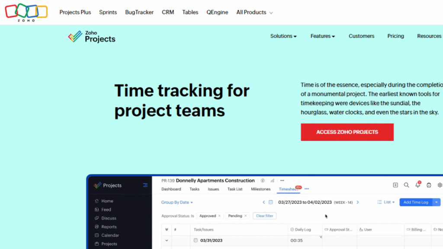Expand the All Products menu dropdown

click(x=254, y=12)
